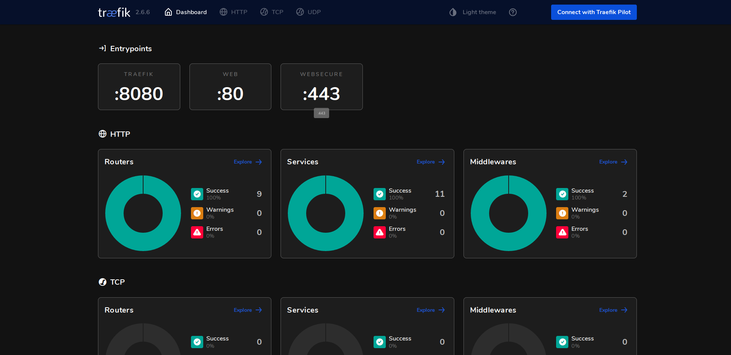The image size is (731, 355).
Task: Click HTTP Services title text
Action: click(x=303, y=162)
